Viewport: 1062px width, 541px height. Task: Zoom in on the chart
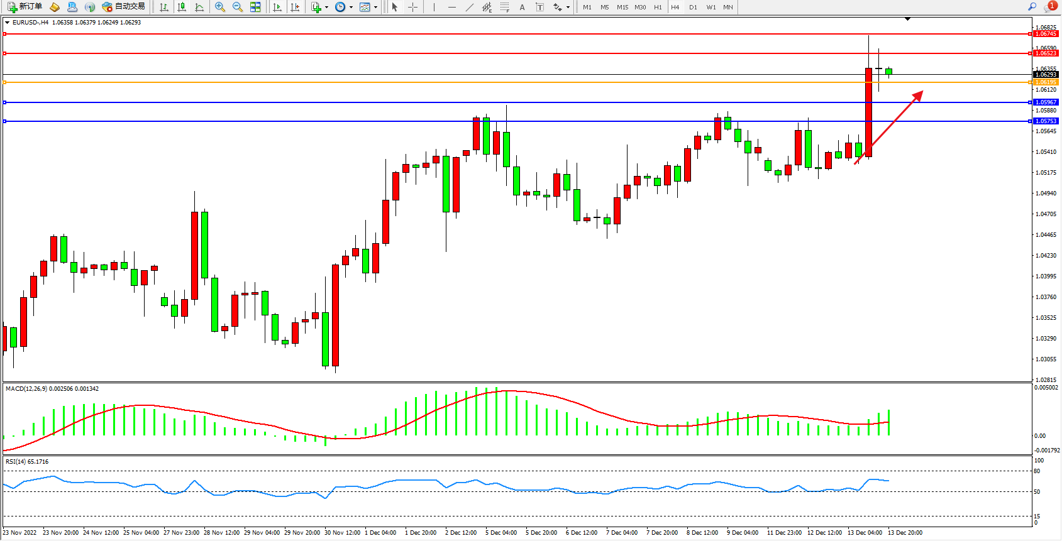point(219,7)
